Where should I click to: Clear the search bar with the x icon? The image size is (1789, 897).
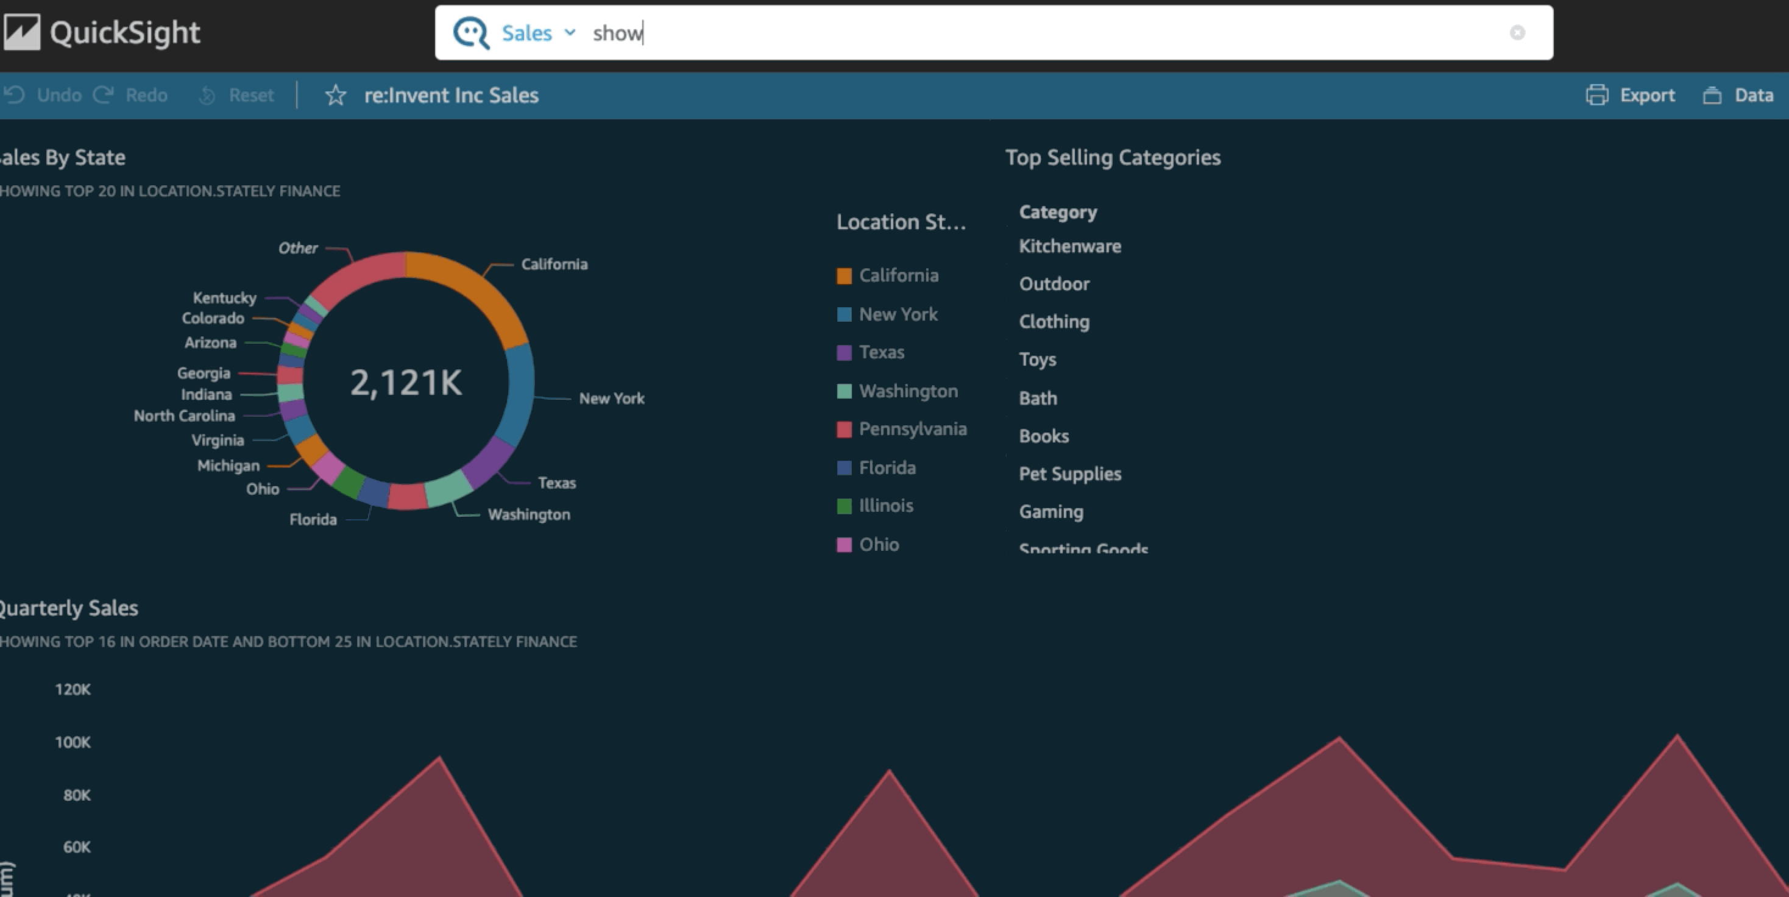pos(1517,33)
